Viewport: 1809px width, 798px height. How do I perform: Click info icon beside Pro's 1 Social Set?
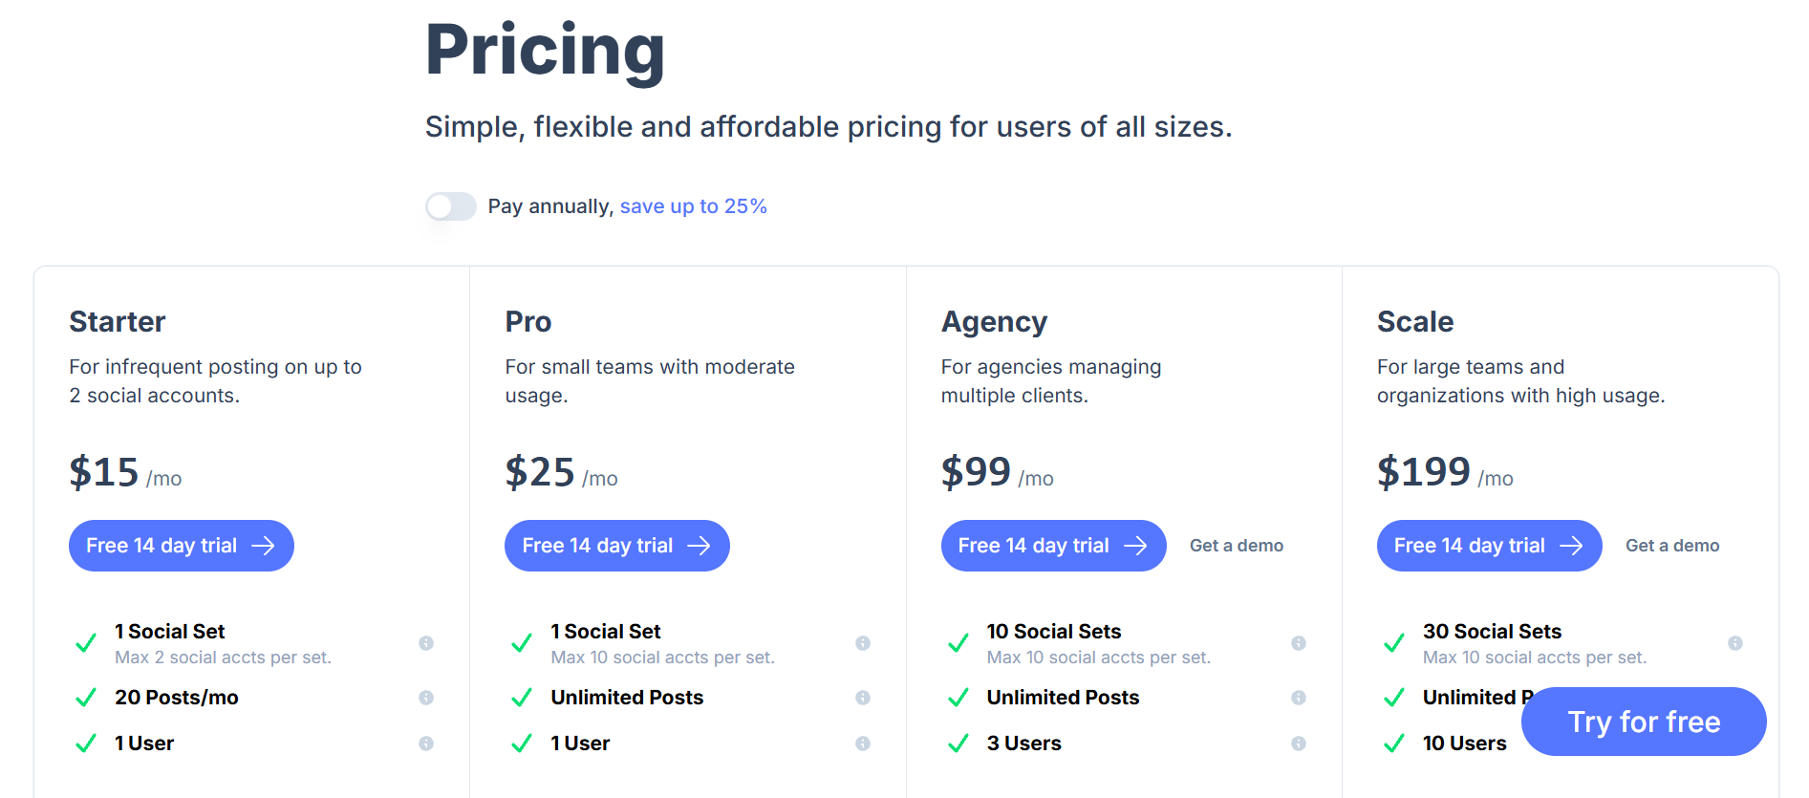click(x=863, y=642)
